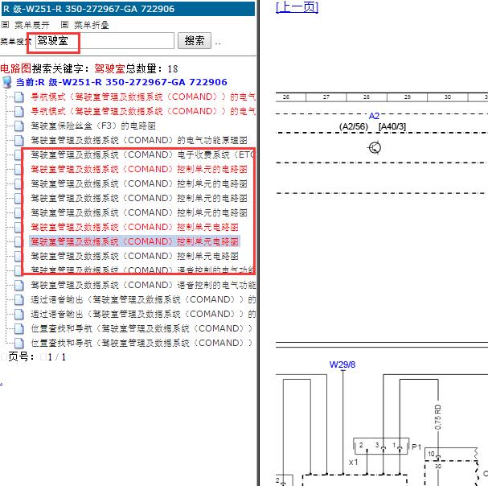Open COMAND 电子收费系统（ETC entry
The image size is (488, 486).
(142, 154)
